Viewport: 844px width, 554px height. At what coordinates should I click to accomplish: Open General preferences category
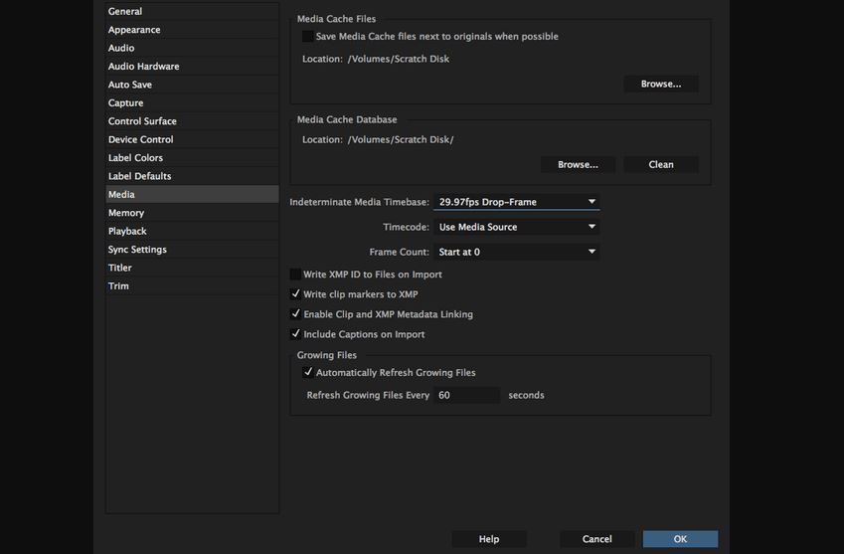192,11
